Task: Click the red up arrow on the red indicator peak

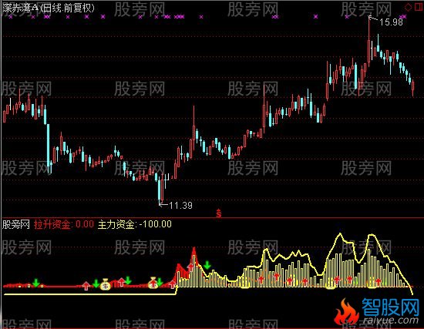Action: [x=191, y=267]
